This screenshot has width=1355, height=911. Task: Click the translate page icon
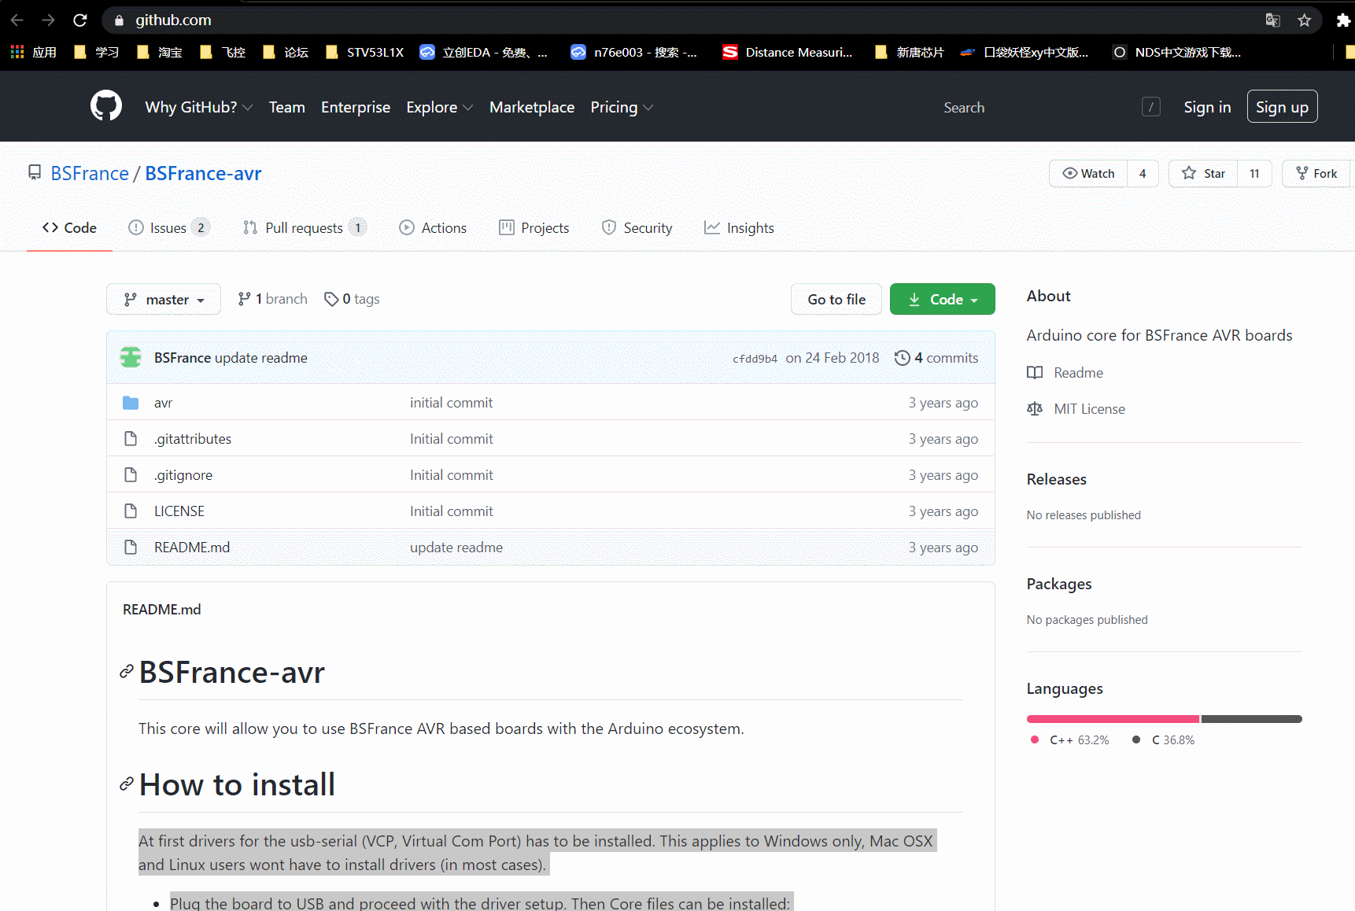(x=1272, y=20)
